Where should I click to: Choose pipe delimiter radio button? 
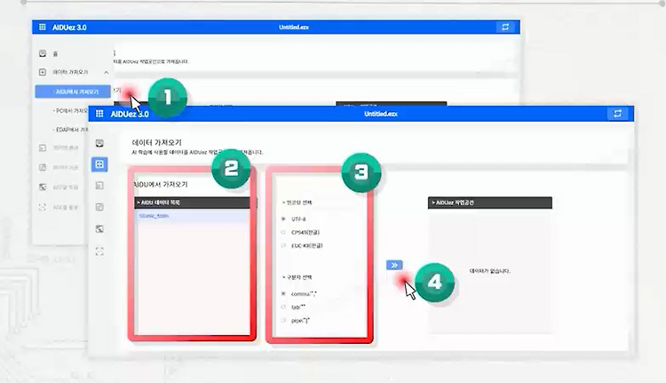click(x=283, y=320)
